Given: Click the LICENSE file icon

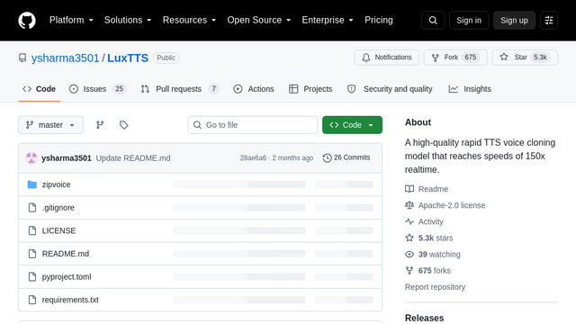Looking at the screenshot, I should [x=32, y=230].
